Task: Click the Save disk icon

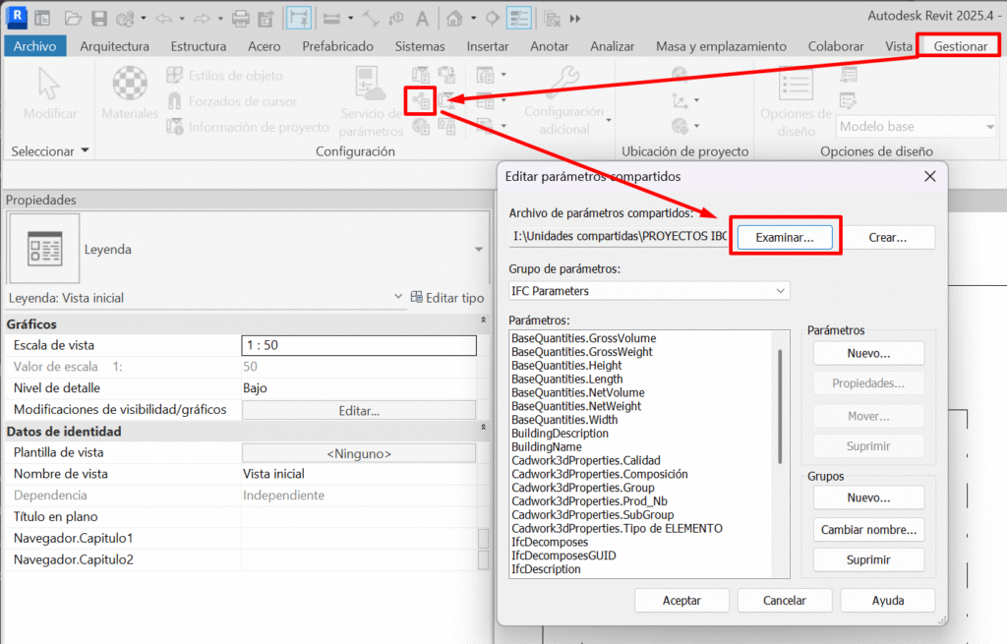Action: pyautogui.click(x=98, y=19)
